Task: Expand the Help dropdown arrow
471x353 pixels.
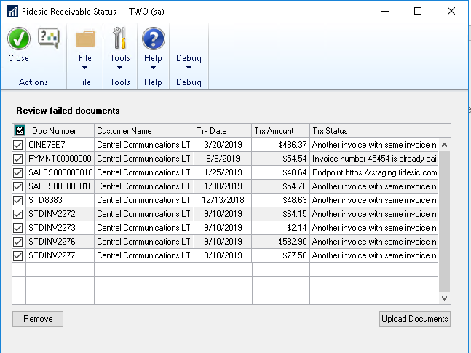Action: pyautogui.click(x=153, y=68)
